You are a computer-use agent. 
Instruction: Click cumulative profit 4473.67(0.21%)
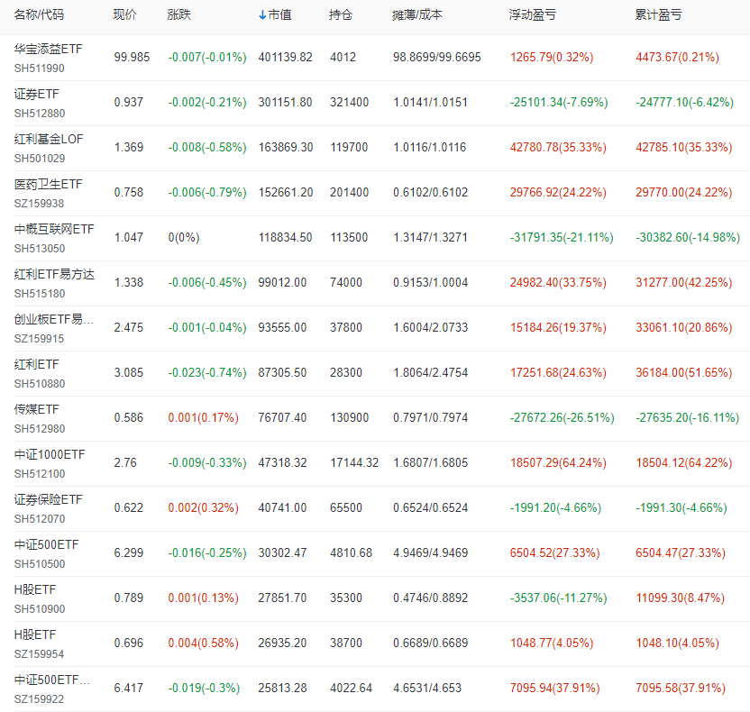pos(677,58)
